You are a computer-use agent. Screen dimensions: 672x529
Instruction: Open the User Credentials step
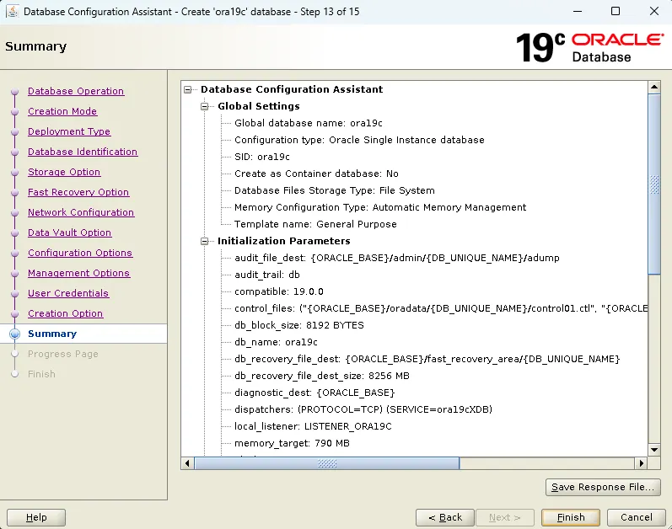[x=68, y=293]
